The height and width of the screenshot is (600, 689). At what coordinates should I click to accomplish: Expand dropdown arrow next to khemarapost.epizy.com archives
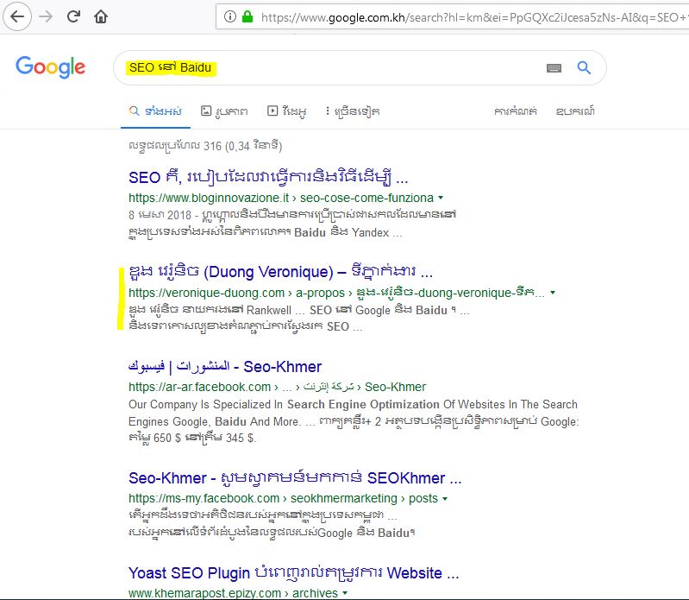345,593
